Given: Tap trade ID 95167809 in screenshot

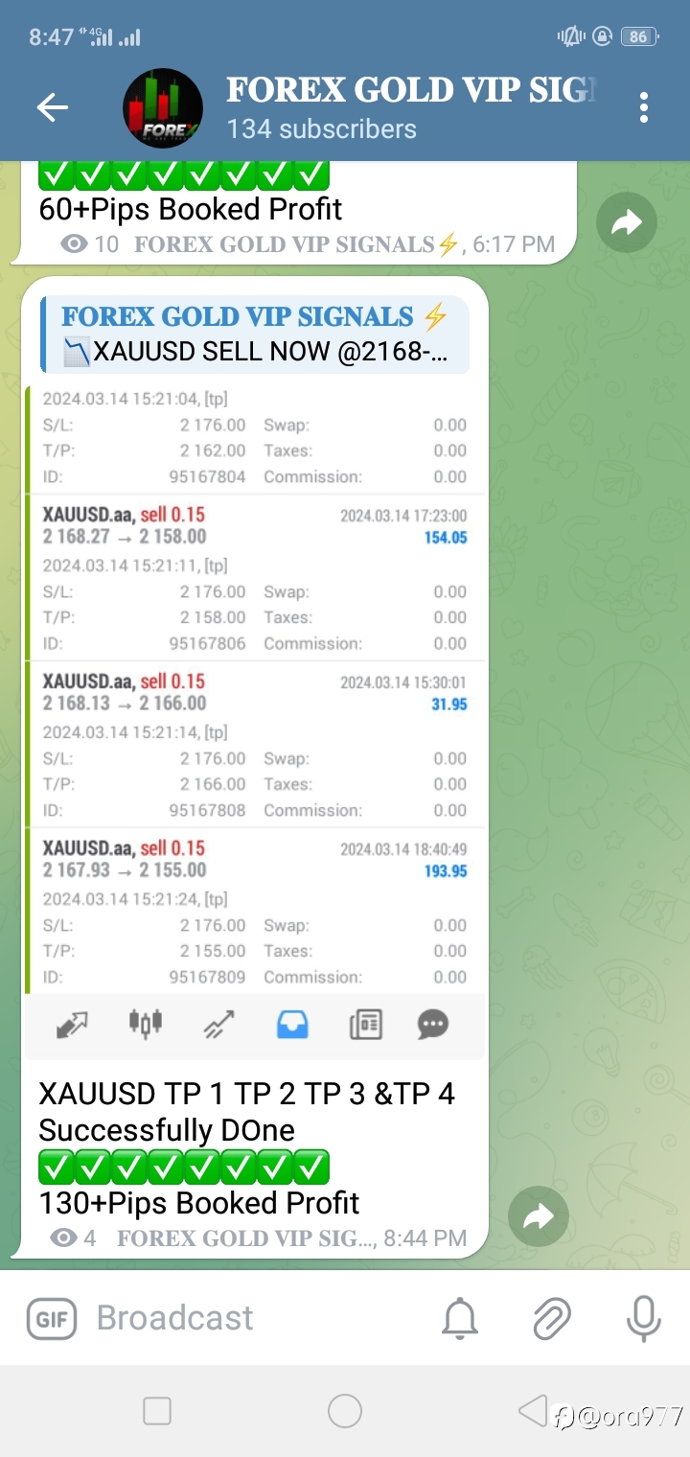Looking at the screenshot, I should click(x=207, y=977).
